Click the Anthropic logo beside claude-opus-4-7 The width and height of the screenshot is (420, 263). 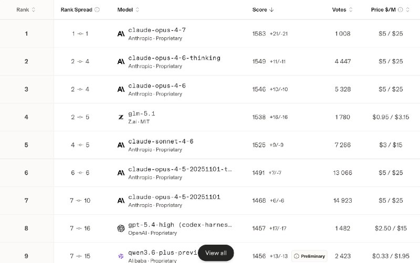121,34
